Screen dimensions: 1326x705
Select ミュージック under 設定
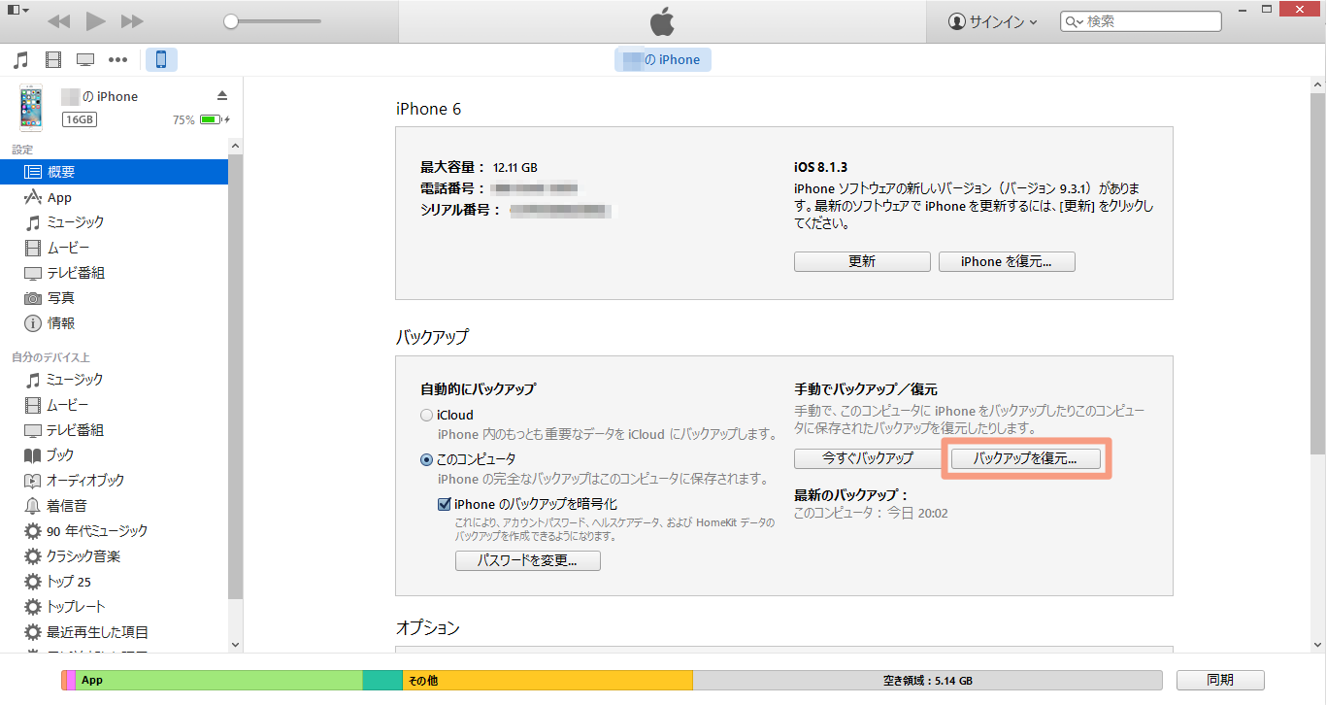[114, 222]
